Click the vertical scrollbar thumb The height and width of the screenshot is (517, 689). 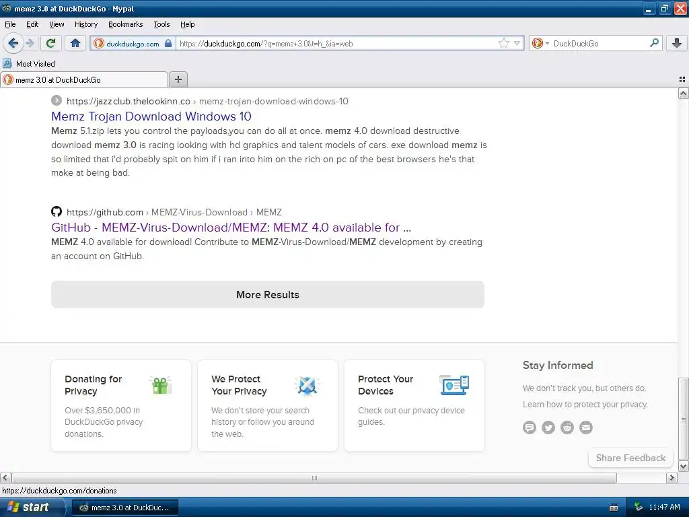(x=684, y=419)
